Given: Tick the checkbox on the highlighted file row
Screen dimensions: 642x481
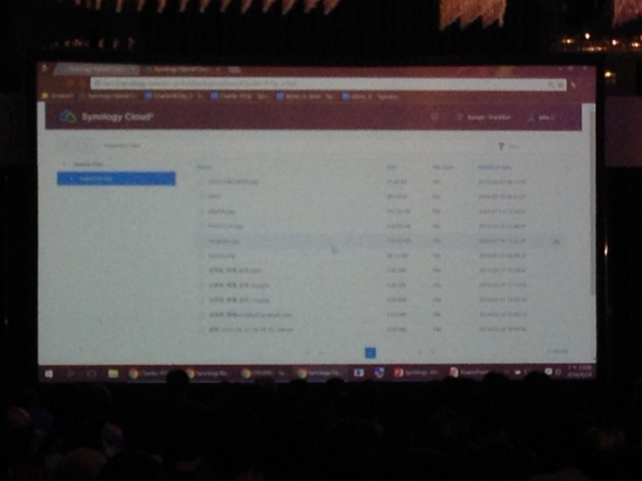Looking at the screenshot, I should pyautogui.click(x=201, y=241).
